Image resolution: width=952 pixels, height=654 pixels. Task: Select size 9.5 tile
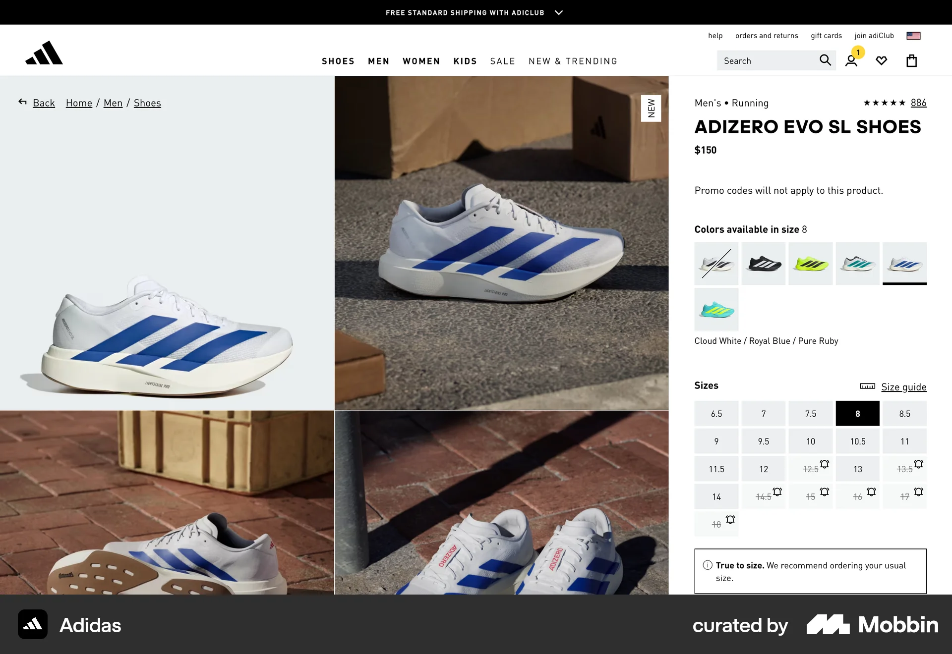(x=764, y=441)
